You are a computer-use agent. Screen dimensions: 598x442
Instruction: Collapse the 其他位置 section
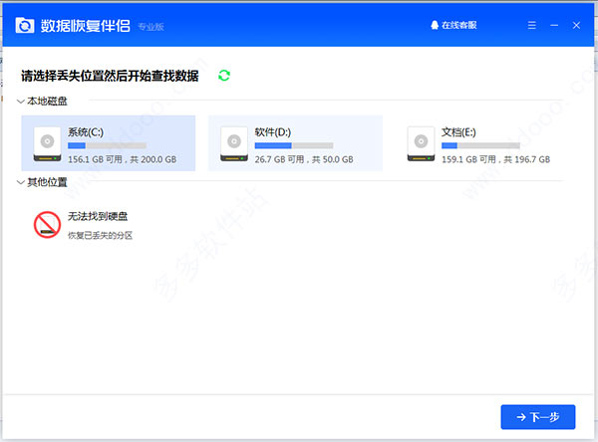pyautogui.click(x=21, y=182)
